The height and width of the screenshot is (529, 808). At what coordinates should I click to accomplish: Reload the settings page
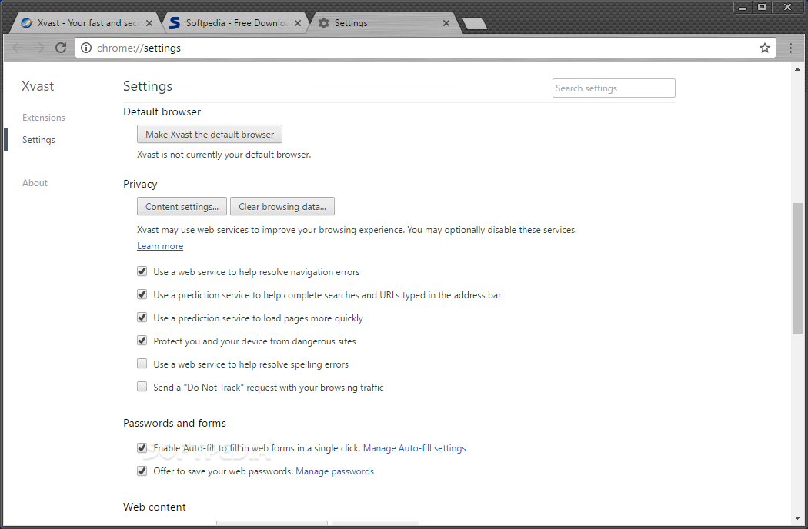coord(61,48)
